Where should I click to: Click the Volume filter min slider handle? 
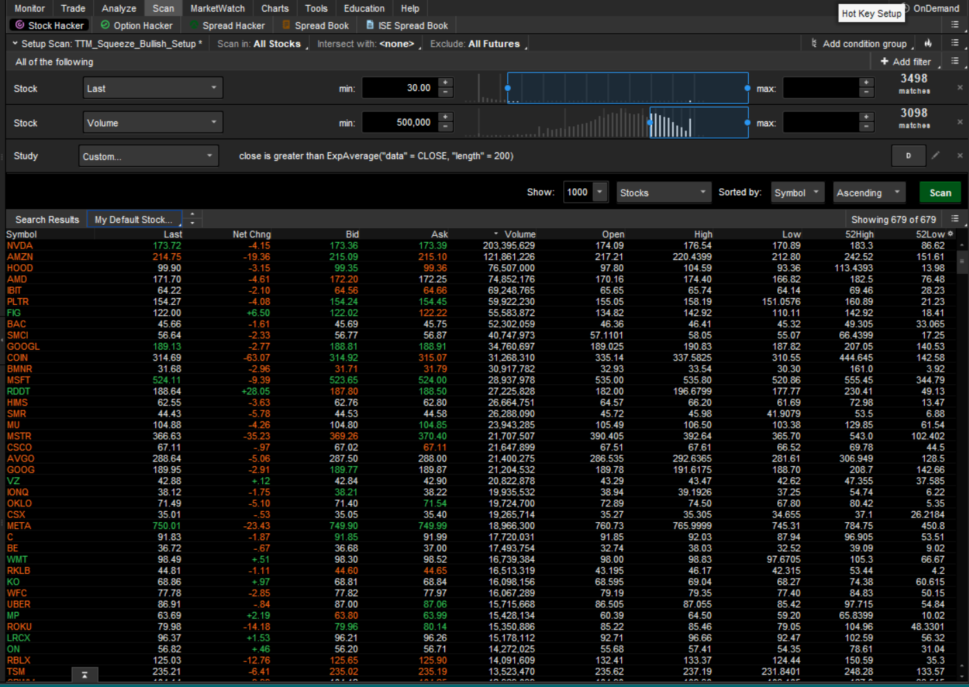pos(650,123)
